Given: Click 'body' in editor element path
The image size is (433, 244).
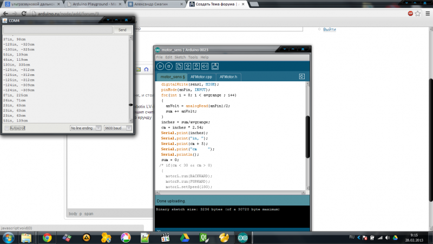Looking at the screenshot, I should 73,214.
